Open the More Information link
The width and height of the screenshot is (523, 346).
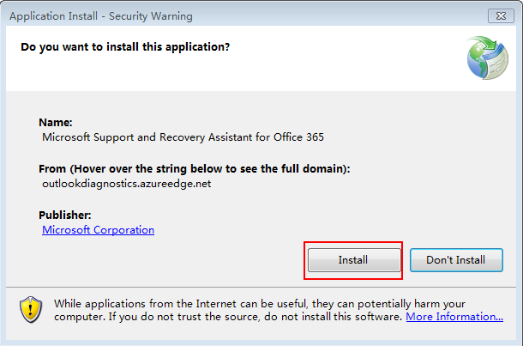point(454,317)
